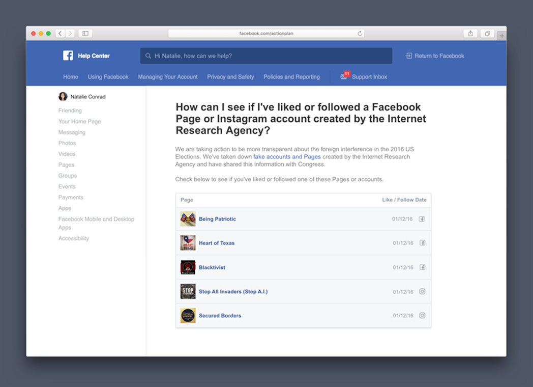The width and height of the screenshot is (533, 387).
Task: Click the Instagram icon on the Secured Borders row
Action: pyautogui.click(x=422, y=315)
